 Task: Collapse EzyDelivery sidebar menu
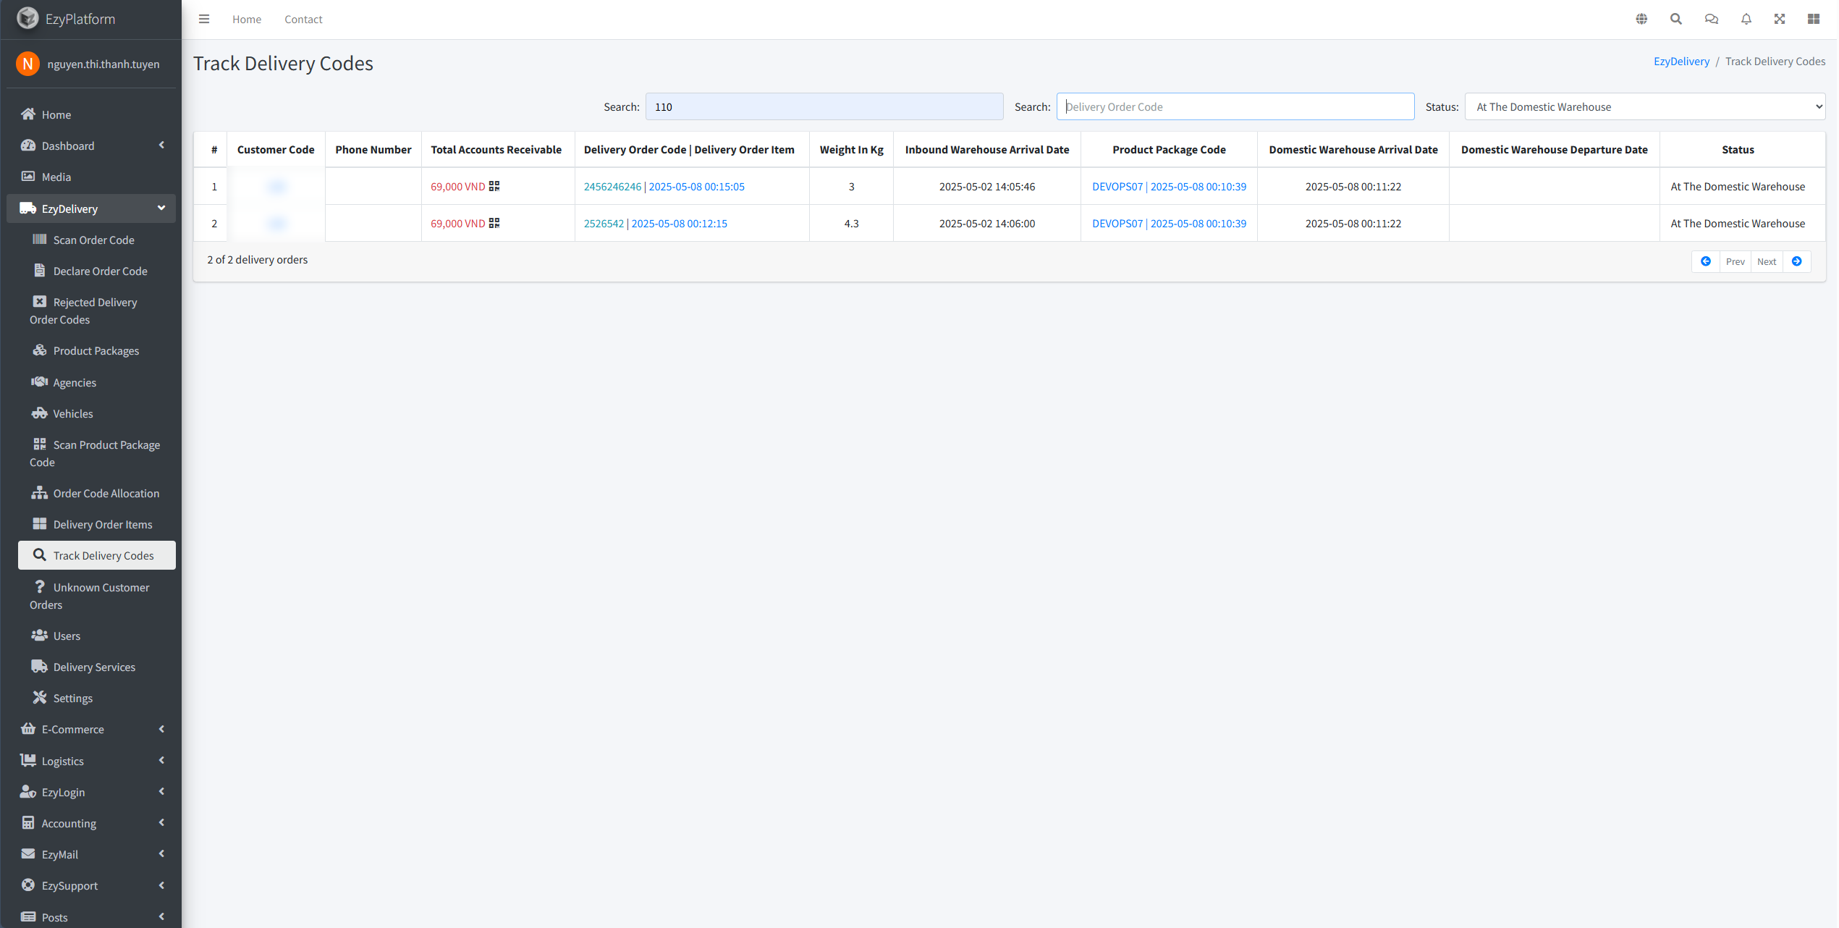(90, 208)
